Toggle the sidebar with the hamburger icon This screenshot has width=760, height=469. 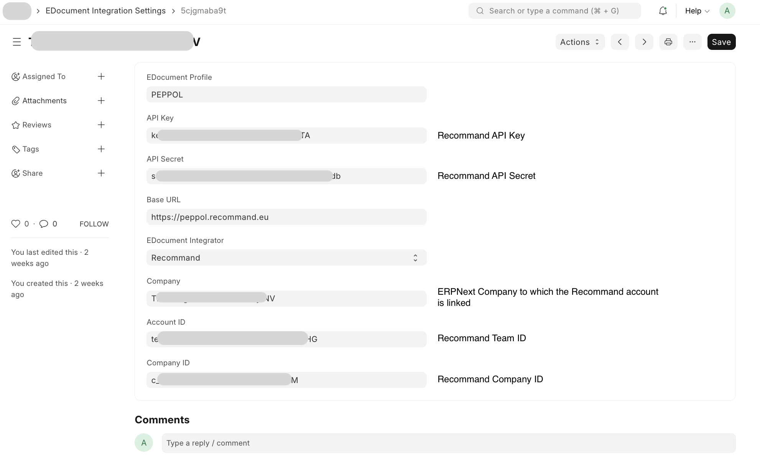coord(16,41)
